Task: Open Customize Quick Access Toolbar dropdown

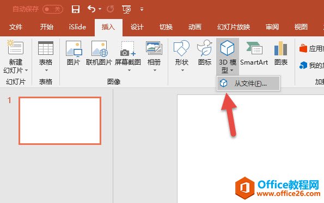Action: (x=142, y=9)
